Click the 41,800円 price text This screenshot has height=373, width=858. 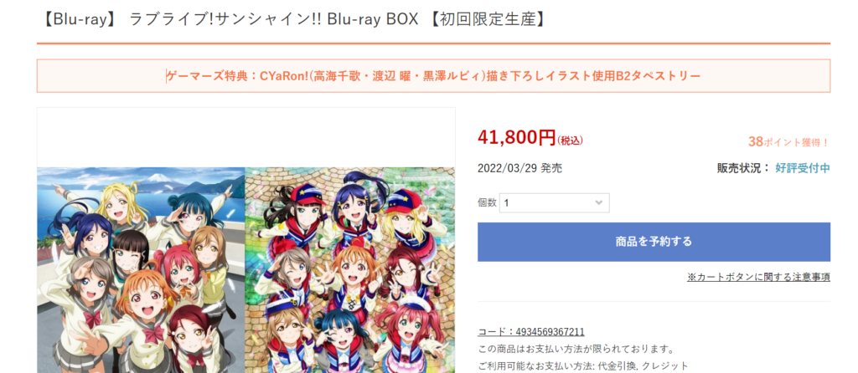516,138
